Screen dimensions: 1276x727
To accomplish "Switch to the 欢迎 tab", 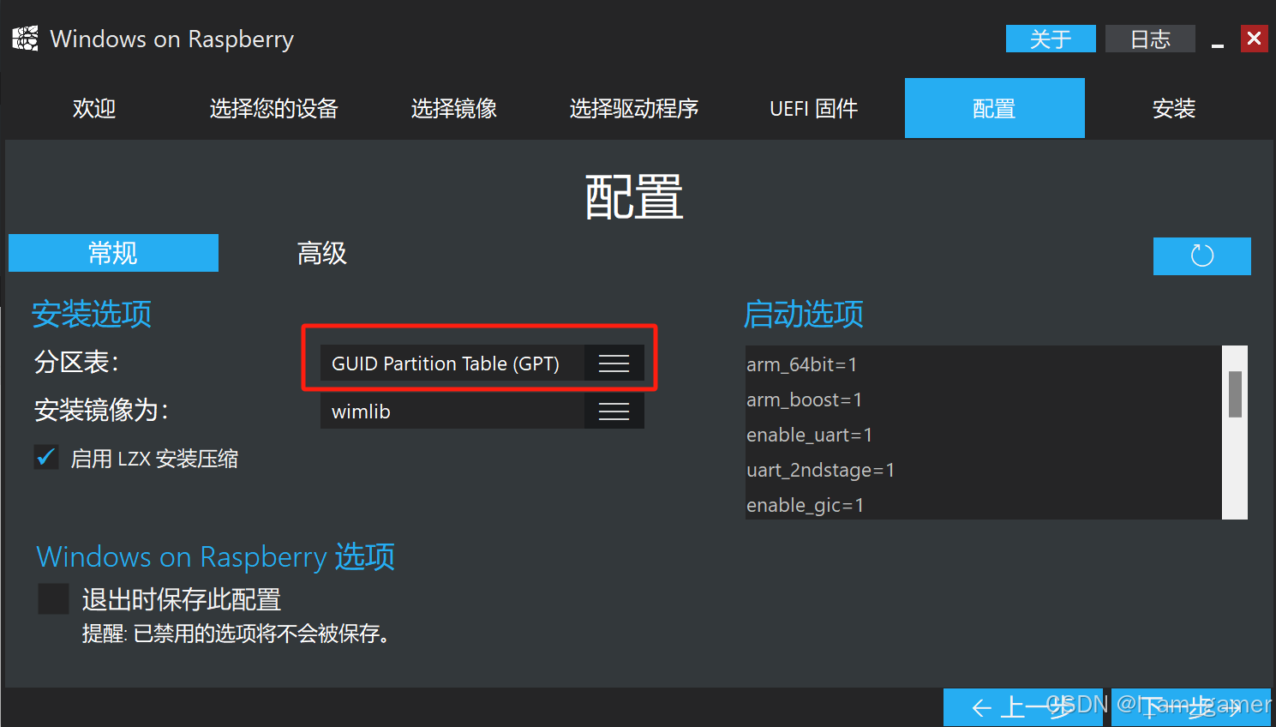I will point(94,109).
